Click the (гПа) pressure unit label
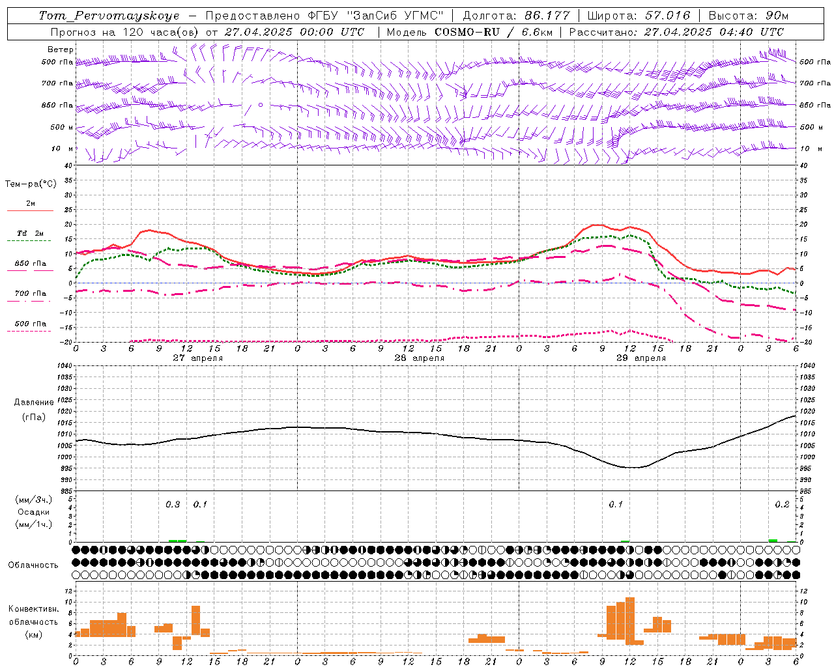834x667 pixels. click(x=33, y=418)
